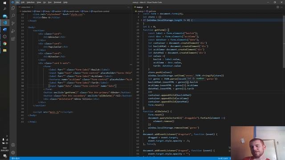Click the body breadcrumb in index.html

point(46,11)
